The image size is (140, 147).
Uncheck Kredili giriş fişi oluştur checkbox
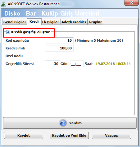pyautogui.click(x=8, y=32)
